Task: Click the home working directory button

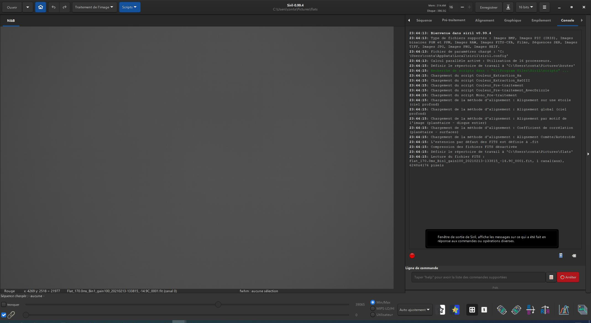Action: click(41, 7)
